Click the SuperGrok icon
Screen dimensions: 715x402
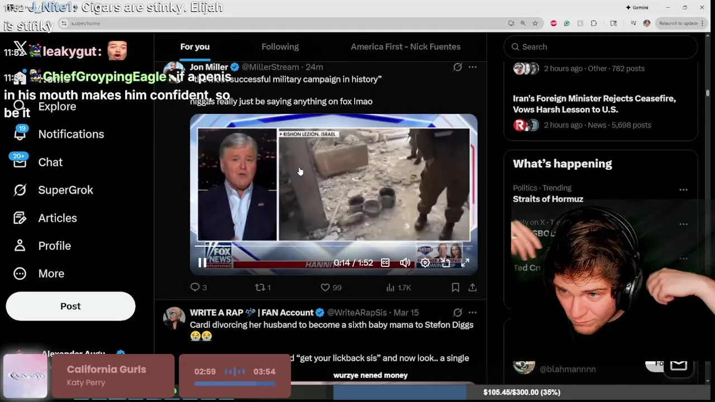tap(20, 190)
